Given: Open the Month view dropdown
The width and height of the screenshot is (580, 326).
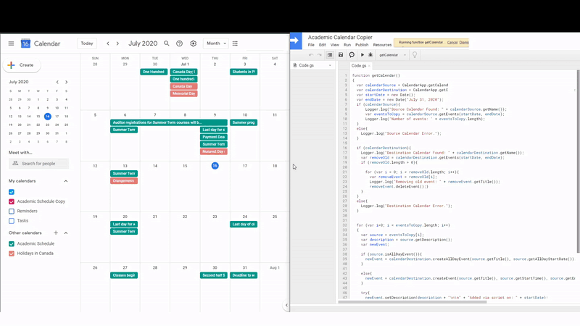Looking at the screenshot, I should coord(215,43).
